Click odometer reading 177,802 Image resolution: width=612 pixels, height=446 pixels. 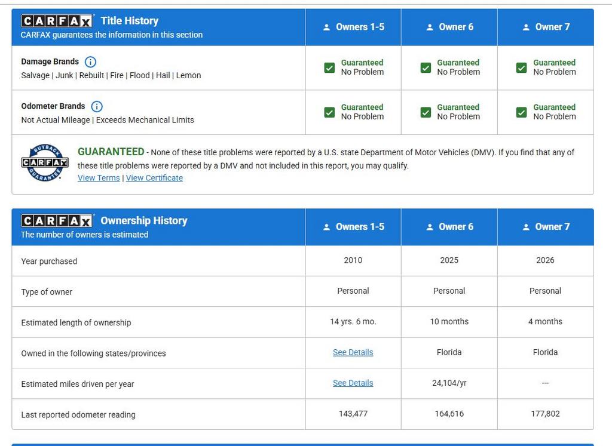pos(545,414)
